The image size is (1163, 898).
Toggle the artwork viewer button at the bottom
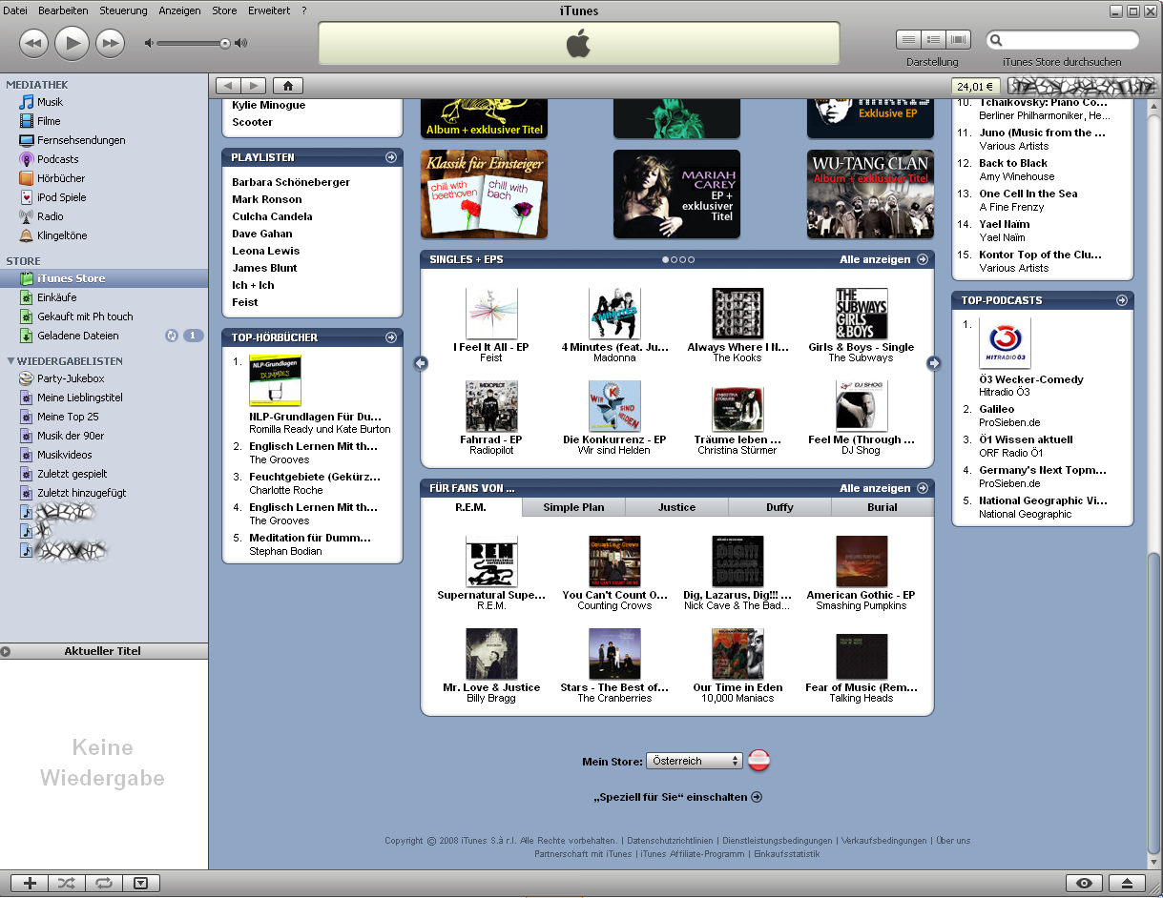pyautogui.click(x=141, y=884)
